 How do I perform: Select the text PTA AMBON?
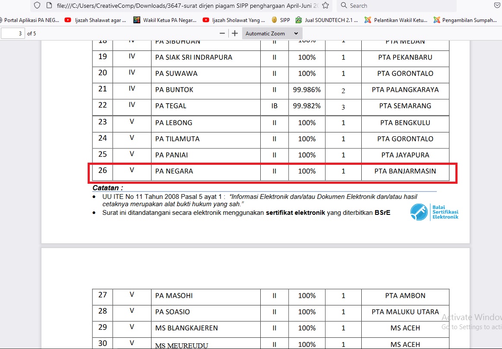click(405, 296)
